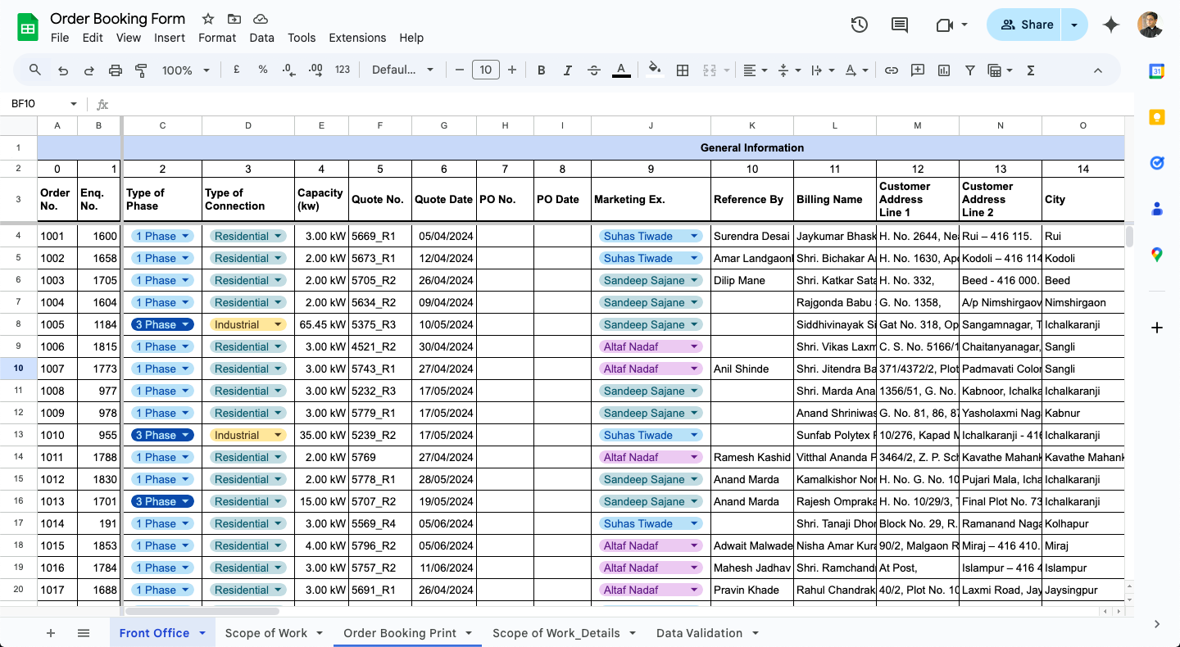Click the insert link icon
The image size is (1180, 647).
[892, 70]
